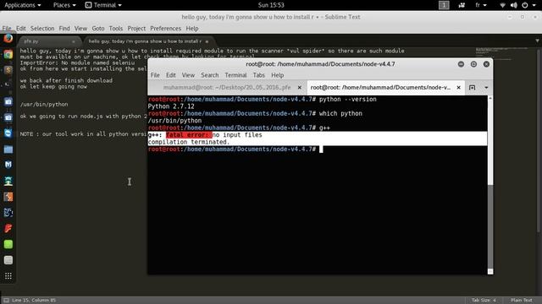Open Sublime Text Project menu
The image size is (542, 304).
click(x=136, y=28)
